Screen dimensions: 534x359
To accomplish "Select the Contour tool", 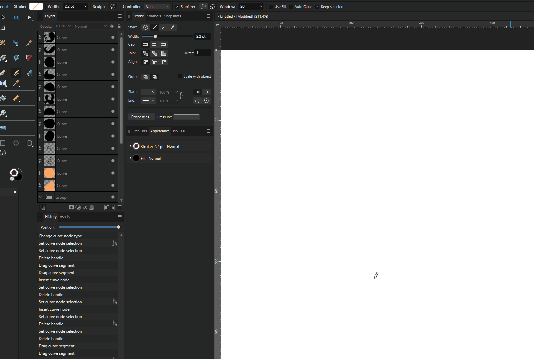I will tap(16, 58).
